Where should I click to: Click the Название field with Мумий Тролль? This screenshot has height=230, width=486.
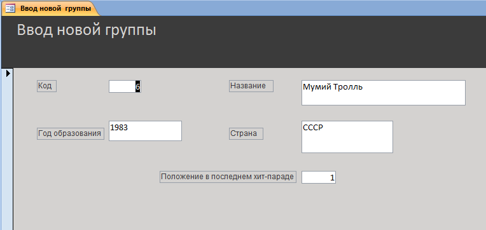click(x=384, y=93)
